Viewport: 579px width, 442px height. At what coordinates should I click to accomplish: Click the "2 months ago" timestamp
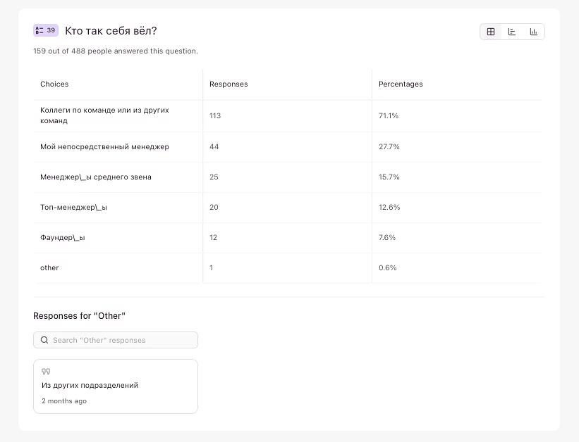tap(64, 401)
